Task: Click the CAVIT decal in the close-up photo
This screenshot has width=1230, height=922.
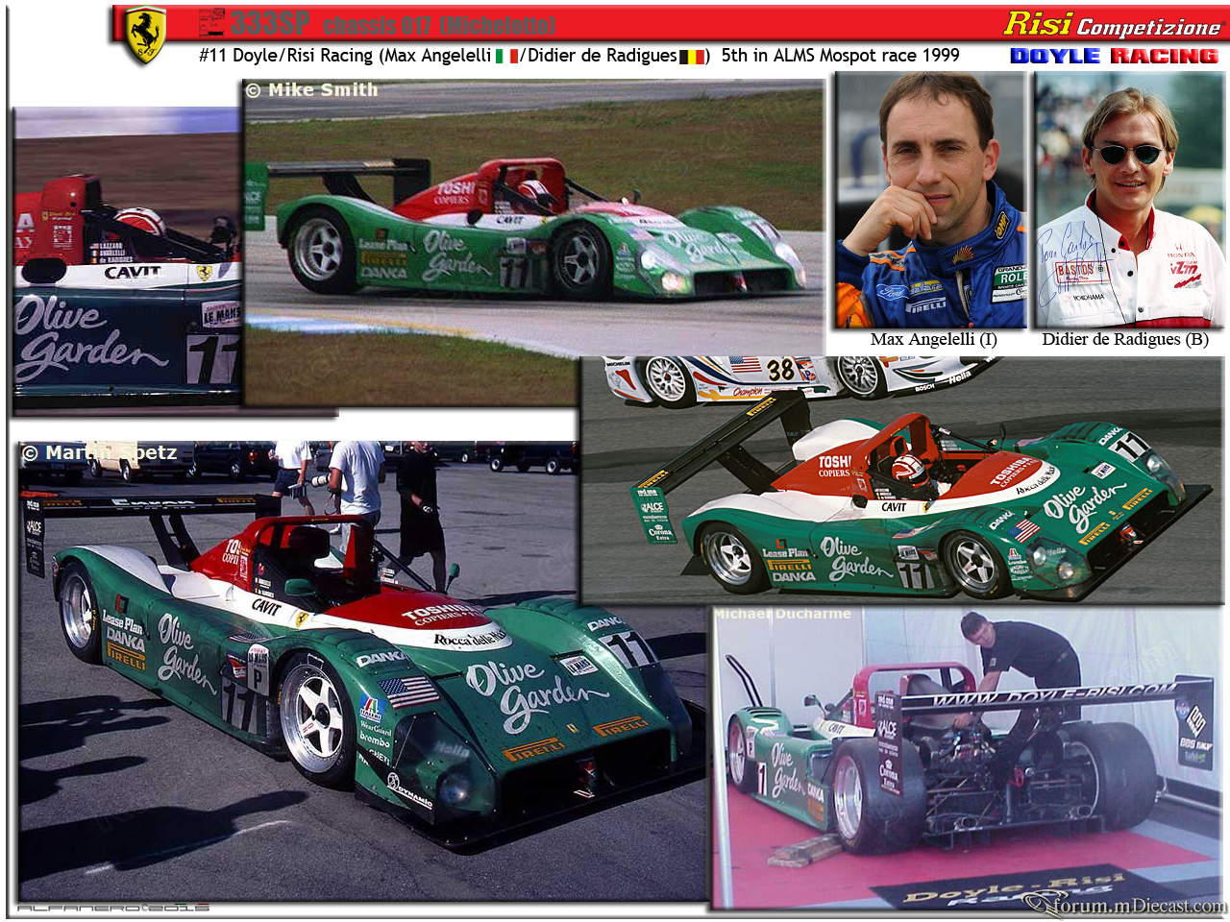Action: pyautogui.click(x=133, y=272)
